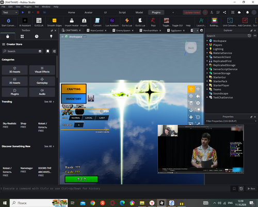Launch the Gui to Lua plugin

(x=127, y=22)
